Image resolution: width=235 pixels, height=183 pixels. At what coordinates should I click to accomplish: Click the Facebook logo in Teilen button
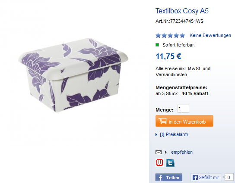click(x=160, y=178)
